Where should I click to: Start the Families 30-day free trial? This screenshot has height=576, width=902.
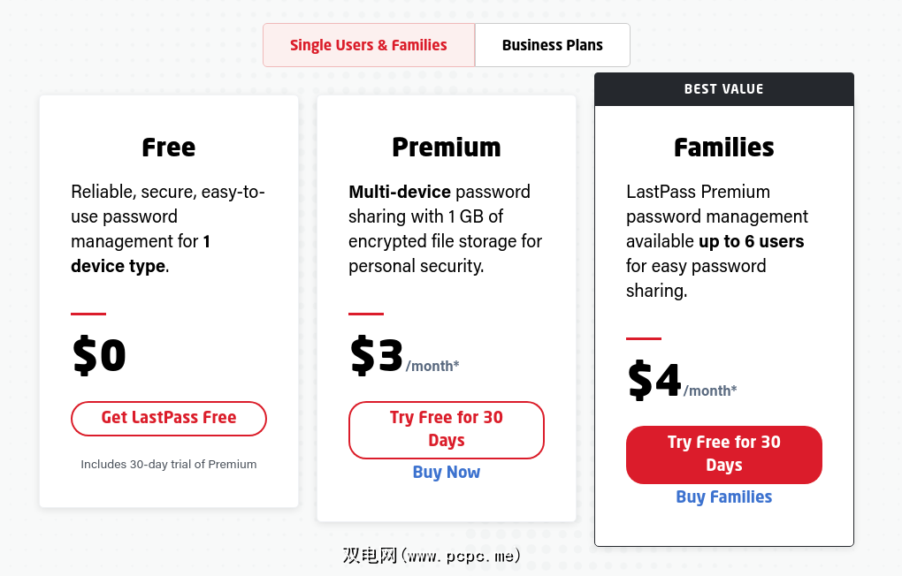pos(724,454)
